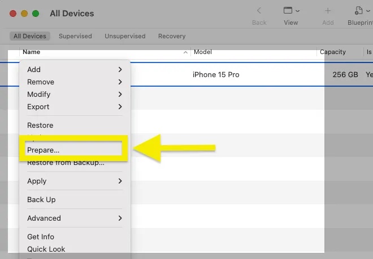Sort by the Capacity column header
Image resolution: width=373 pixels, height=259 pixels.
click(332, 52)
